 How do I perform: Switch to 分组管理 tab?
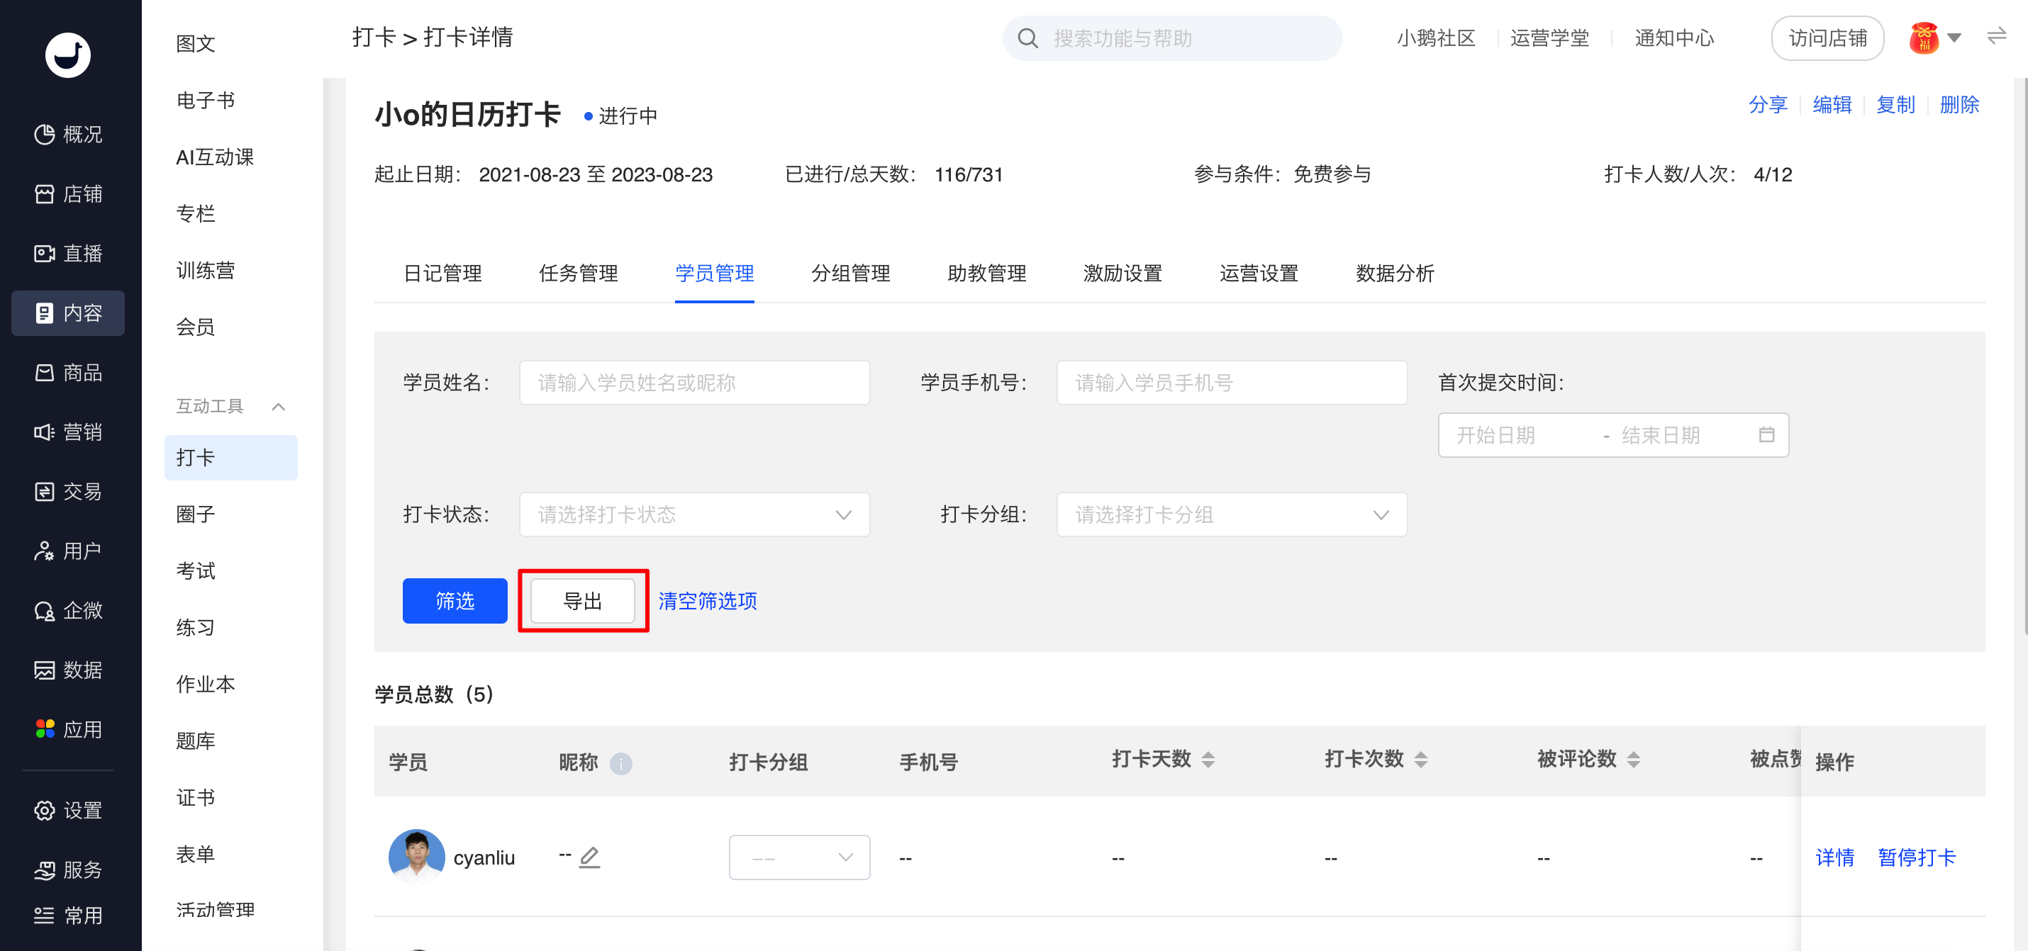[850, 273]
